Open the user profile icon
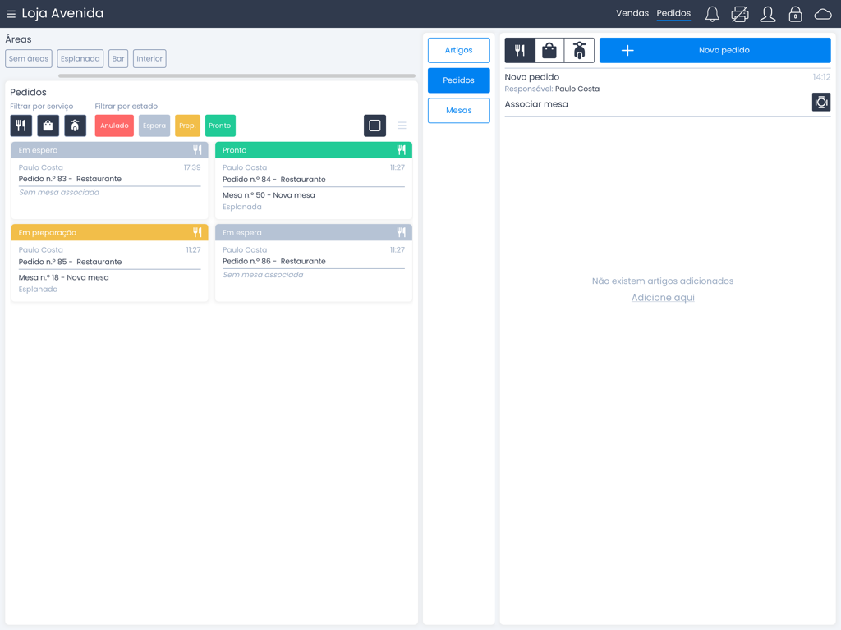 tap(767, 14)
